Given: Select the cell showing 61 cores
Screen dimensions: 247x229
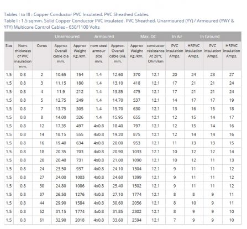Looking at the screenshot, I should point(42,220).
